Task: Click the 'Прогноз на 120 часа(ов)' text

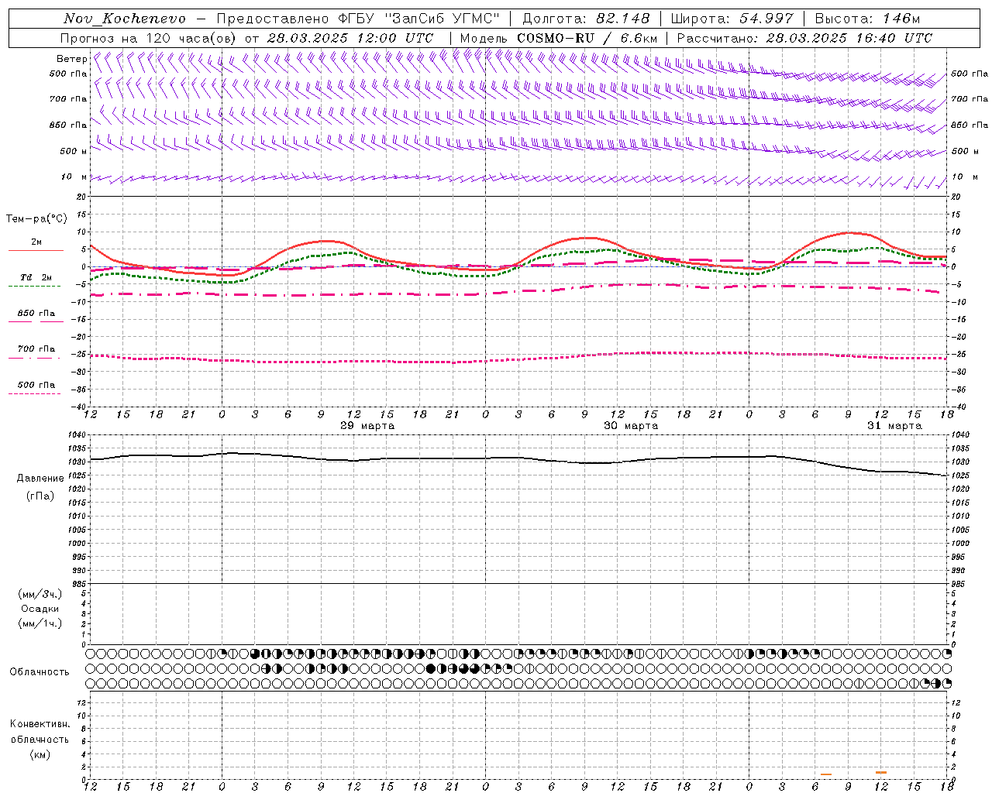Action: coord(149,38)
